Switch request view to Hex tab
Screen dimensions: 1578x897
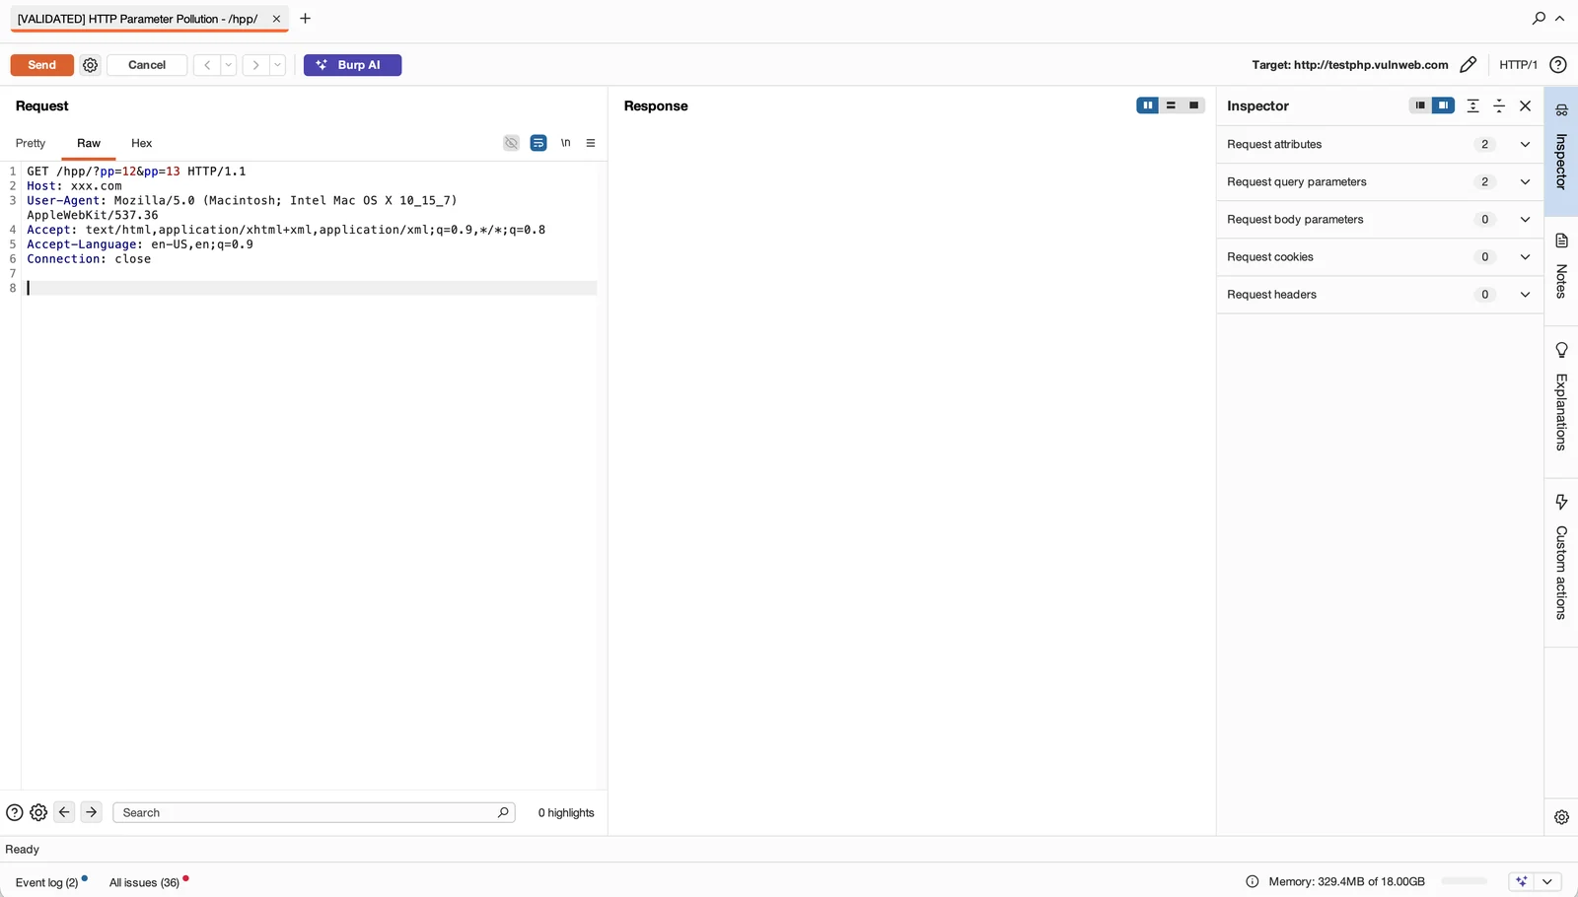pos(142,143)
